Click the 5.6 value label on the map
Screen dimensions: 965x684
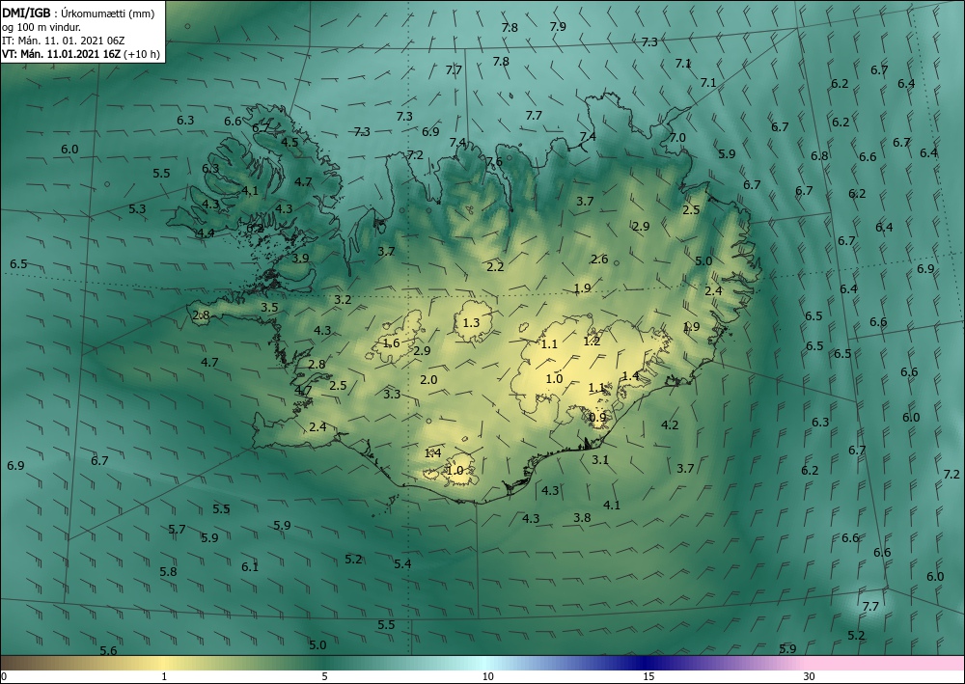[108, 651]
